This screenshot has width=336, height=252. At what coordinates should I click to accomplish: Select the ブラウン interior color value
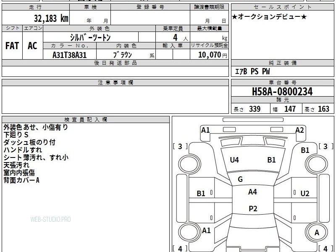122,55
